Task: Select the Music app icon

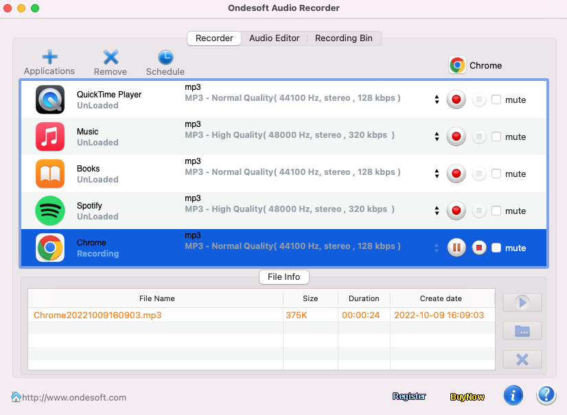Action: pyautogui.click(x=50, y=137)
